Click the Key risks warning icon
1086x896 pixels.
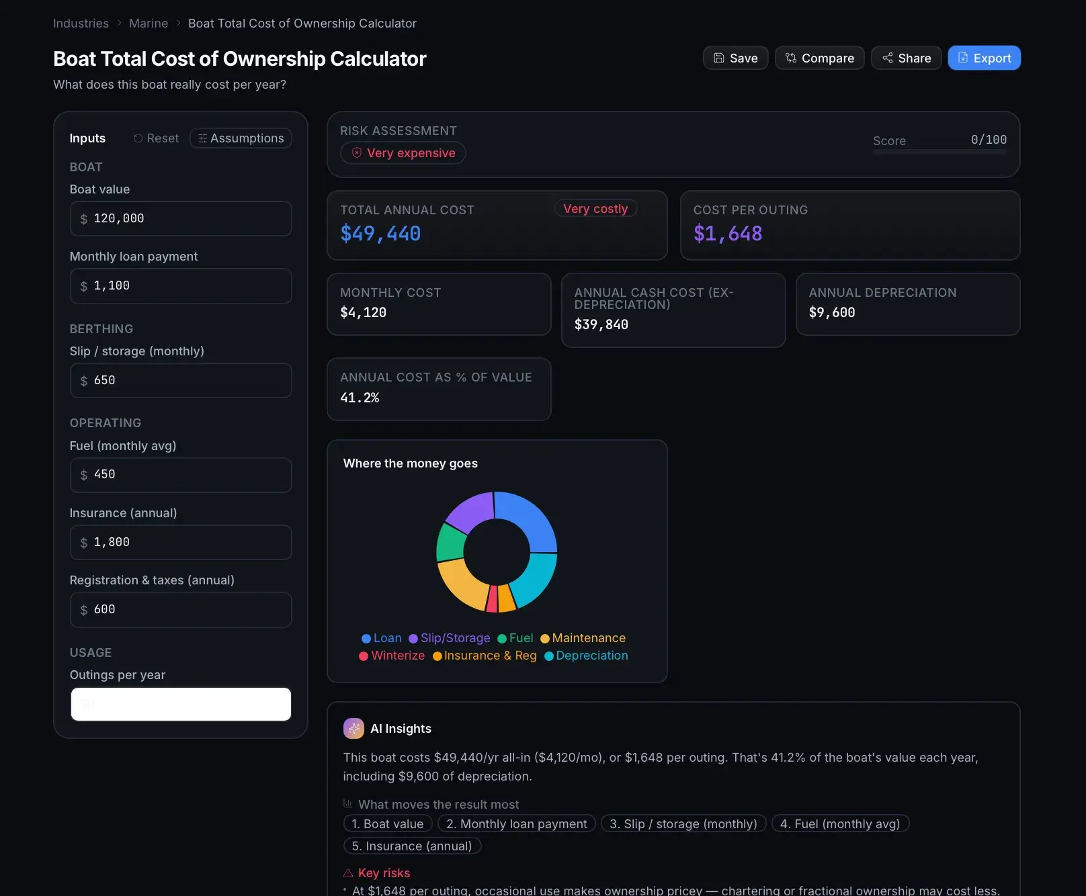point(348,873)
